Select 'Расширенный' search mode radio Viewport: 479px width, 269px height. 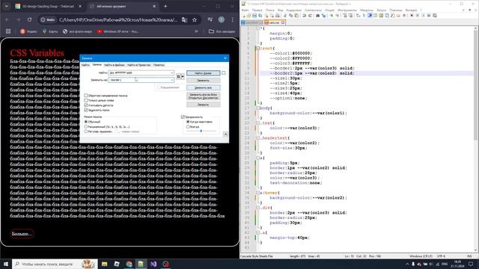pyautogui.click(x=86, y=126)
